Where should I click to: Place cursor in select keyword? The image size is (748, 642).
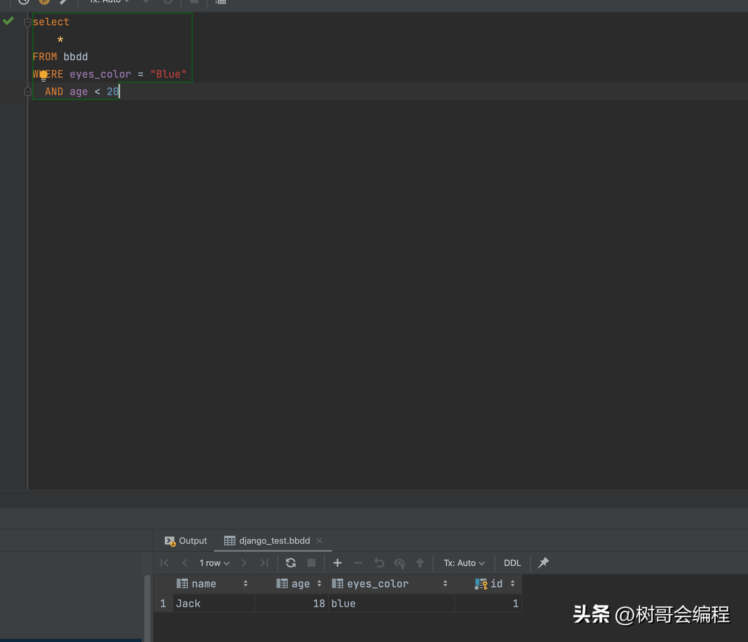51,22
